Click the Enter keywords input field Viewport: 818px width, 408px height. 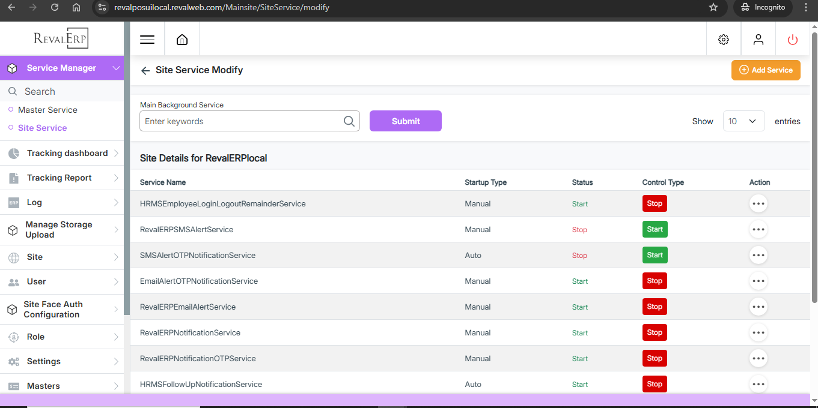240,121
